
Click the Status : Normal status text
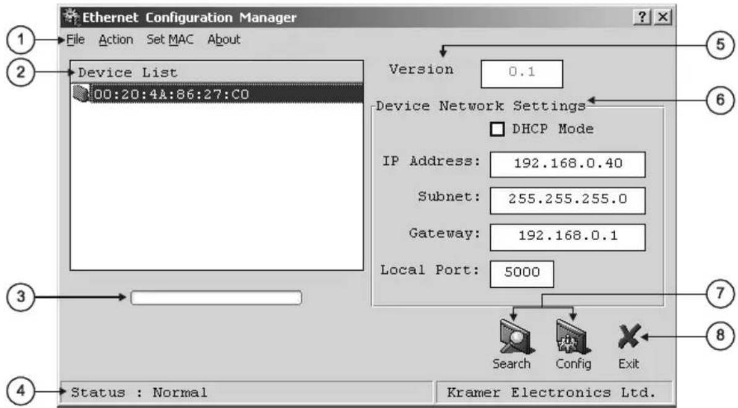(139, 393)
